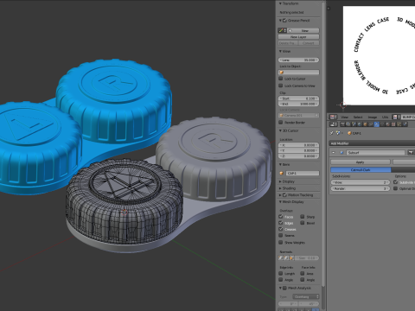Image resolution: width=415 pixels, height=311 pixels.
Task: Enable the Sharp overlay checkbox
Action: (303, 217)
